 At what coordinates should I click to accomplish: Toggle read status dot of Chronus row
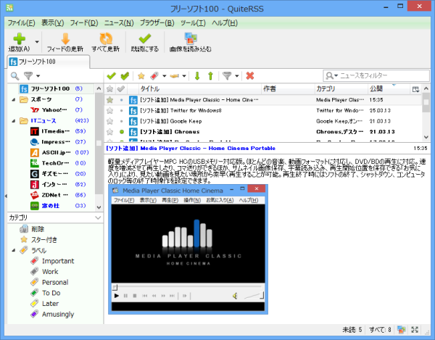pyautogui.click(x=122, y=132)
